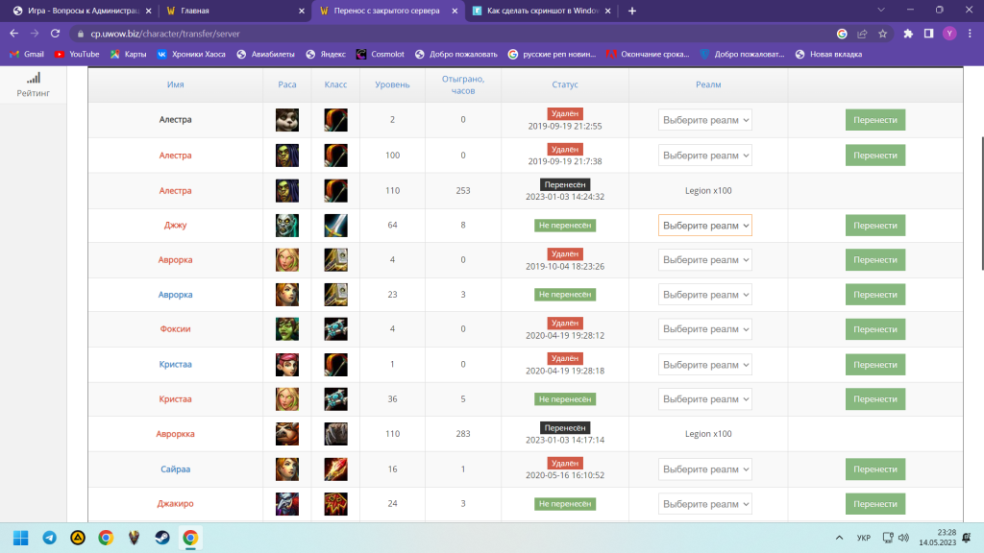Open Telegram from the taskbar
Screen dimensions: 984x553
click(49, 538)
